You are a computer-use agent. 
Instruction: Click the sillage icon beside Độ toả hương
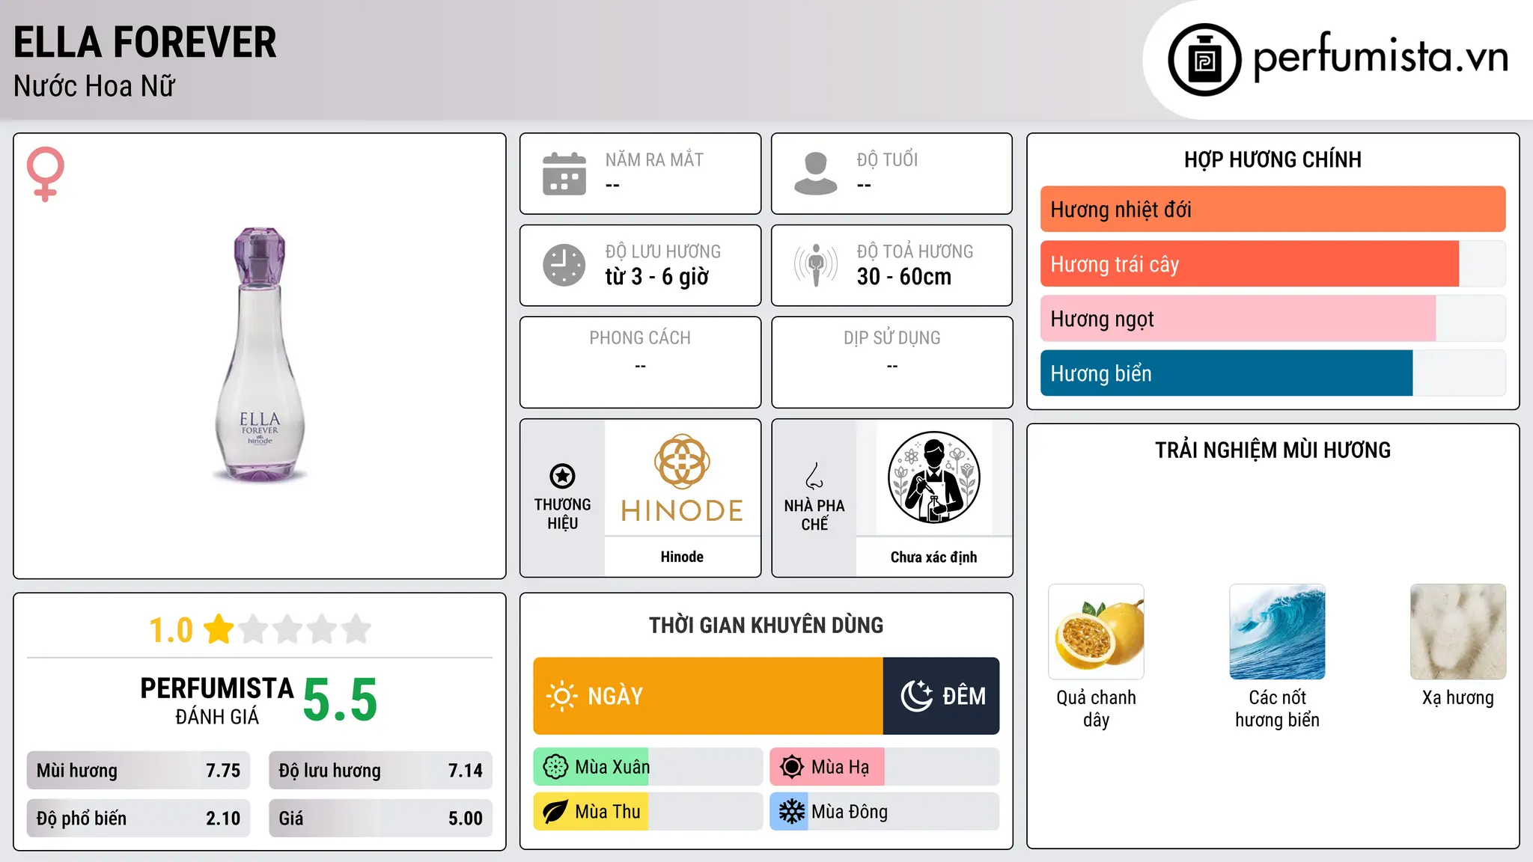tap(816, 265)
